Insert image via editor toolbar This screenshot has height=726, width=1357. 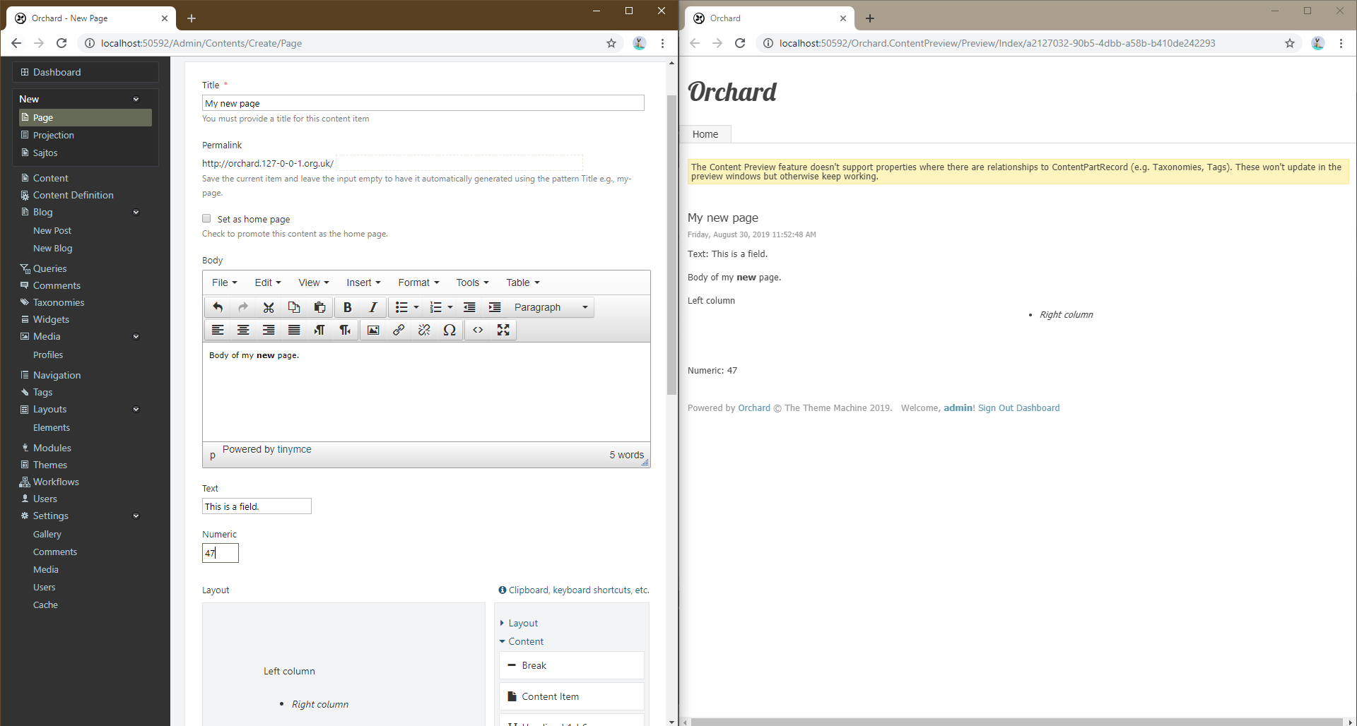click(373, 330)
